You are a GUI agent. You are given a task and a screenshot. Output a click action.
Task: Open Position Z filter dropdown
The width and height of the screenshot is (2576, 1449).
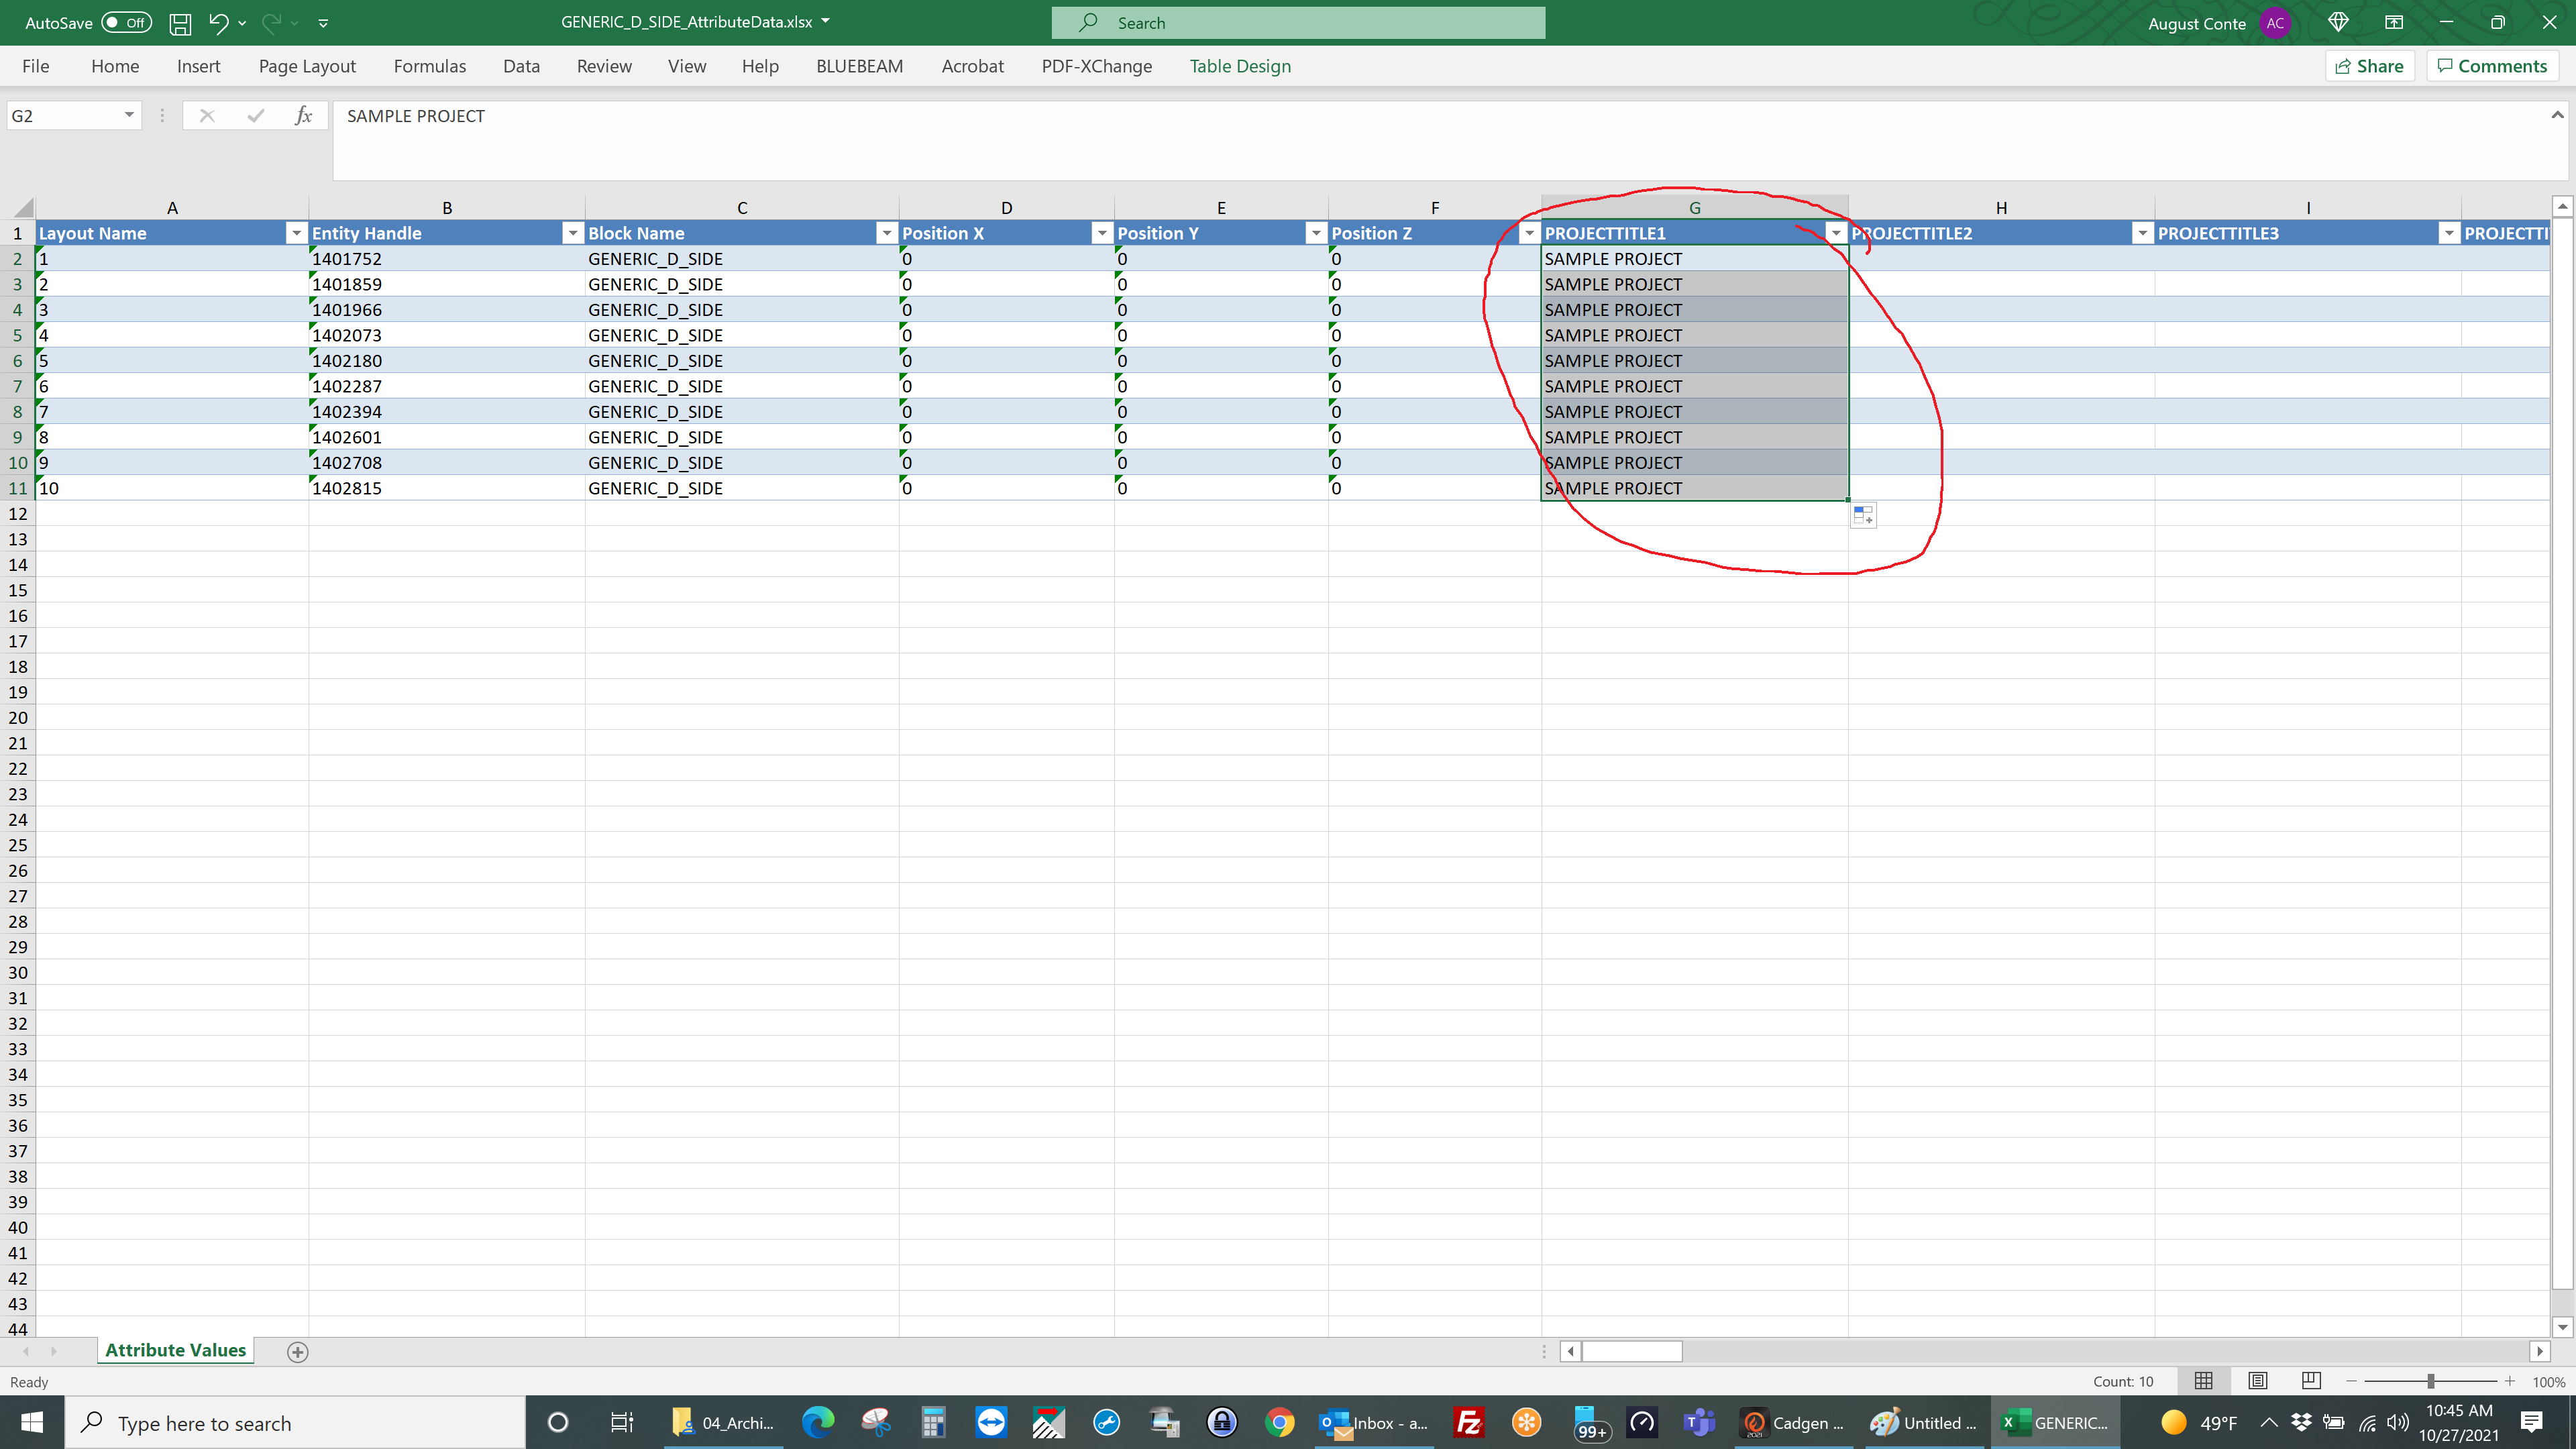coord(1529,233)
